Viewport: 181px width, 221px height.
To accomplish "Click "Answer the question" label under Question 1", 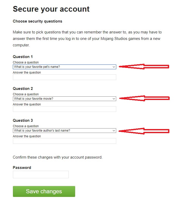I will pyautogui.click(x=27, y=73).
